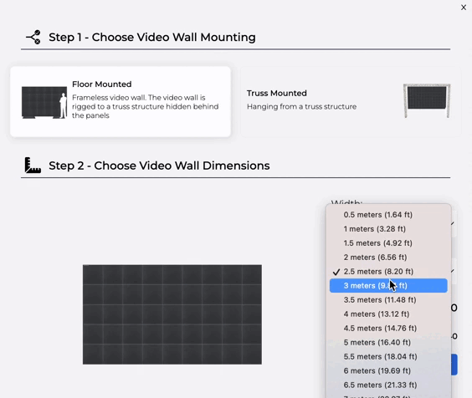Viewport: 472px width, 398px height.
Task: Click the floor mounted video wall thumbnail
Action: pyautogui.click(x=44, y=103)
